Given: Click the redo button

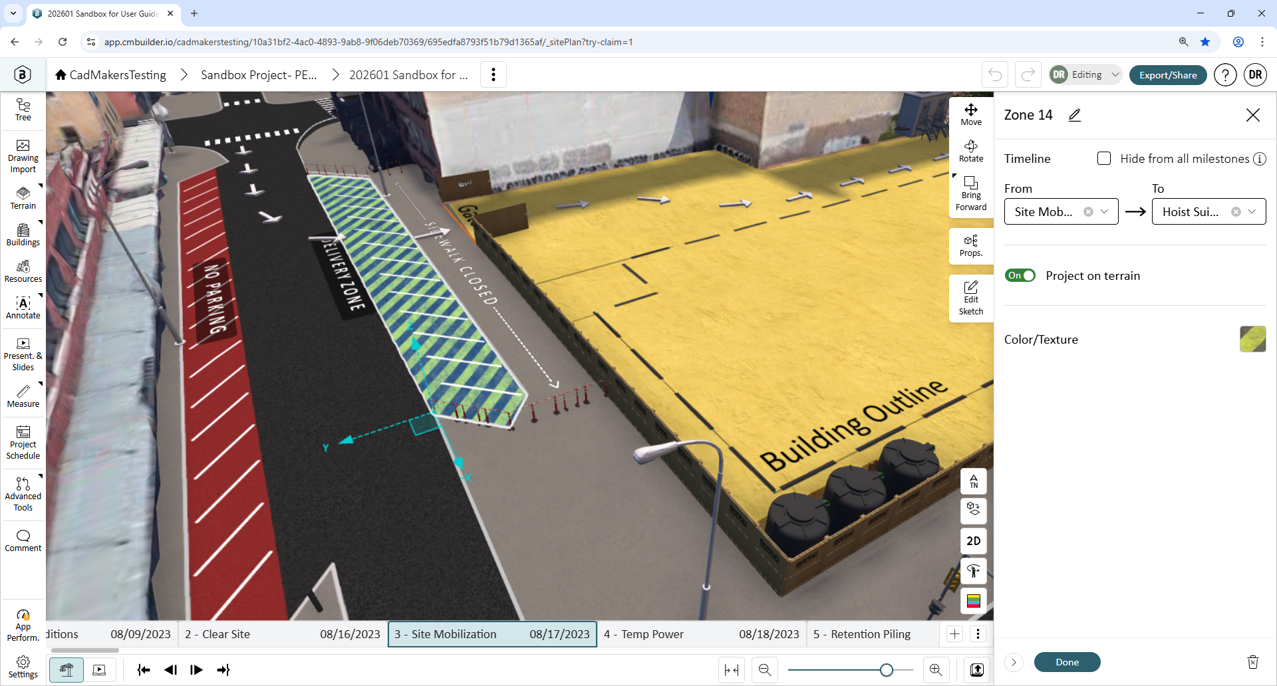Looking at the screenshot, I should pos(1028,74).
